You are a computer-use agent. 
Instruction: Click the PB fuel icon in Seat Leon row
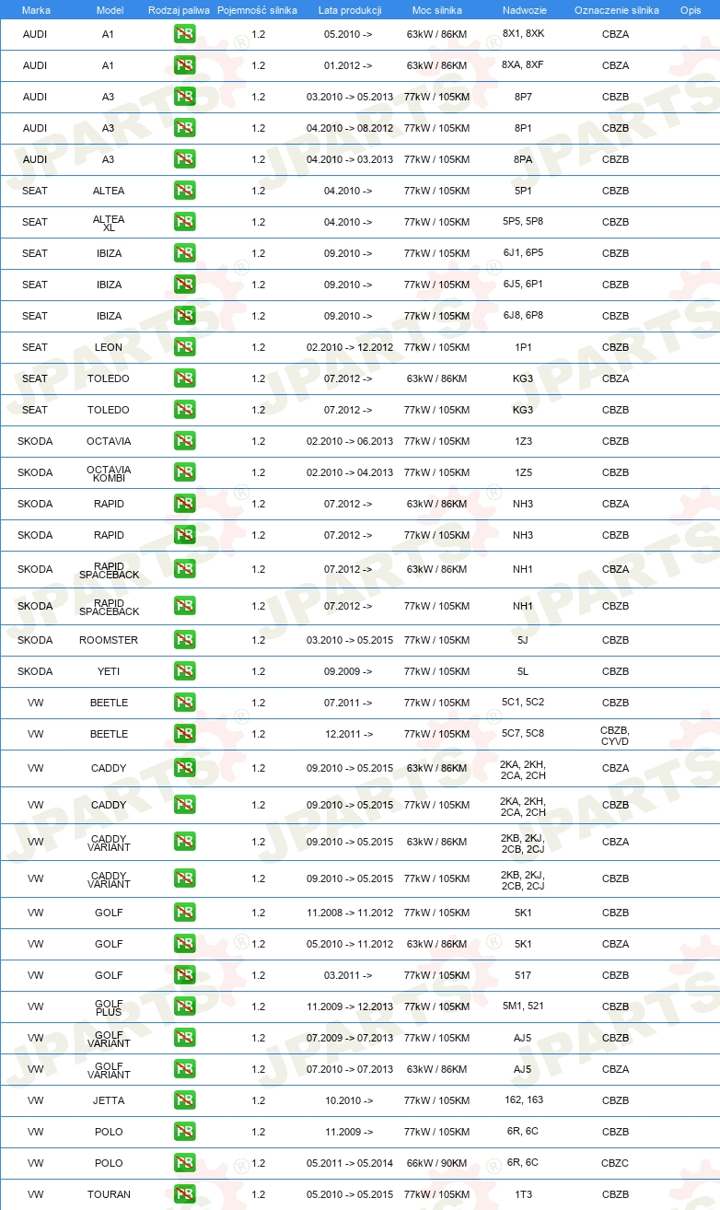(x=184, y=347)
